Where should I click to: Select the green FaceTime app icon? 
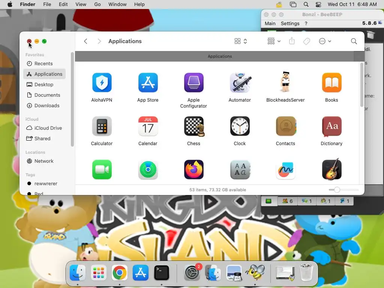(x=102, y=169)
